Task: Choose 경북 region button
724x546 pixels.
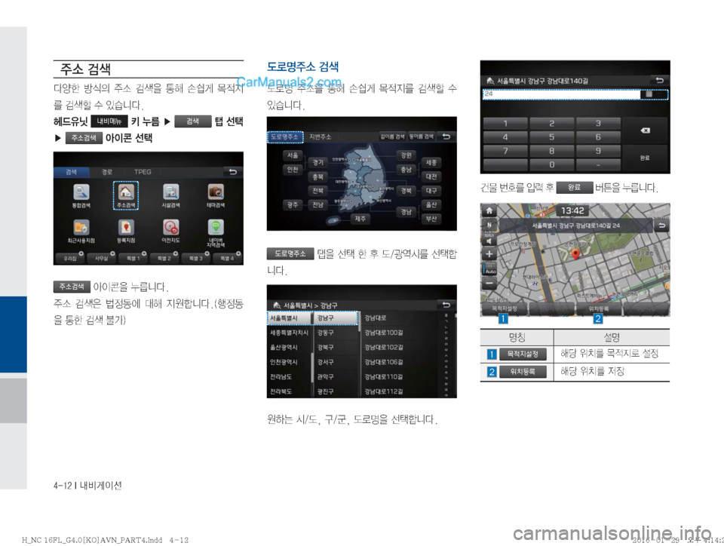Action: coord(406,191)
